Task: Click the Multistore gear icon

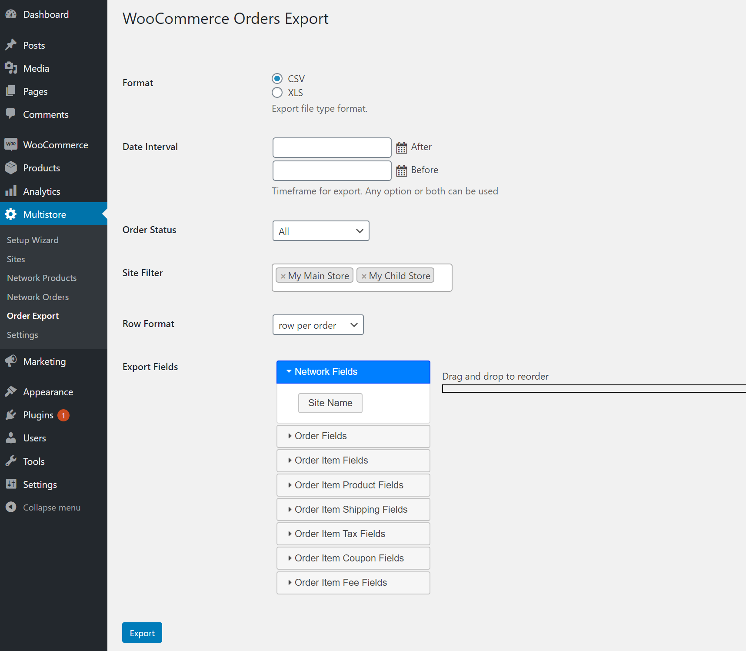Action: pos(11,214)
